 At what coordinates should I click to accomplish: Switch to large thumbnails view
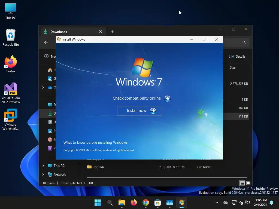tap(248, 183)
